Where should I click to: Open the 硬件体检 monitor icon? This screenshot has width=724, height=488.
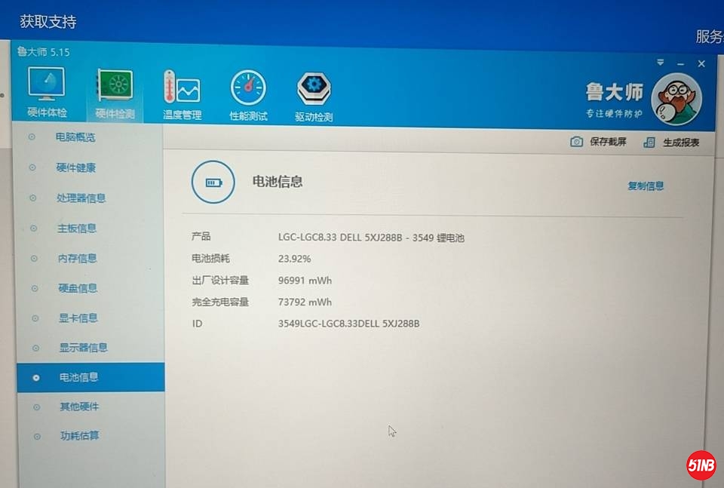[46, 84]
